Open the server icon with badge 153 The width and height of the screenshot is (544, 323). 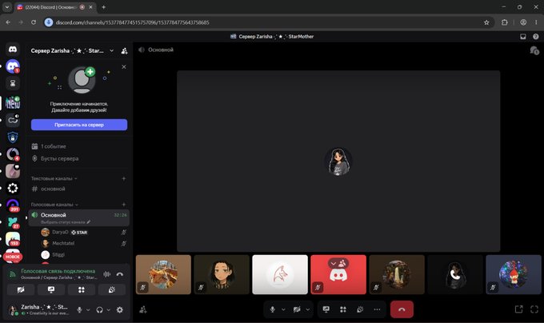click(13, 239)
